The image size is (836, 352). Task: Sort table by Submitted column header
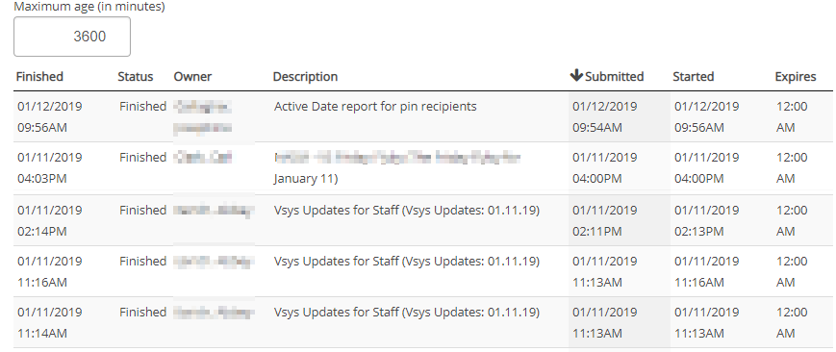click(x=614, y=76)
